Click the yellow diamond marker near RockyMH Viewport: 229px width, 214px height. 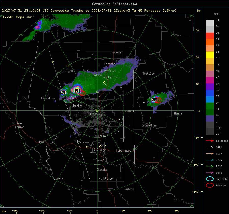click(68, 66)
